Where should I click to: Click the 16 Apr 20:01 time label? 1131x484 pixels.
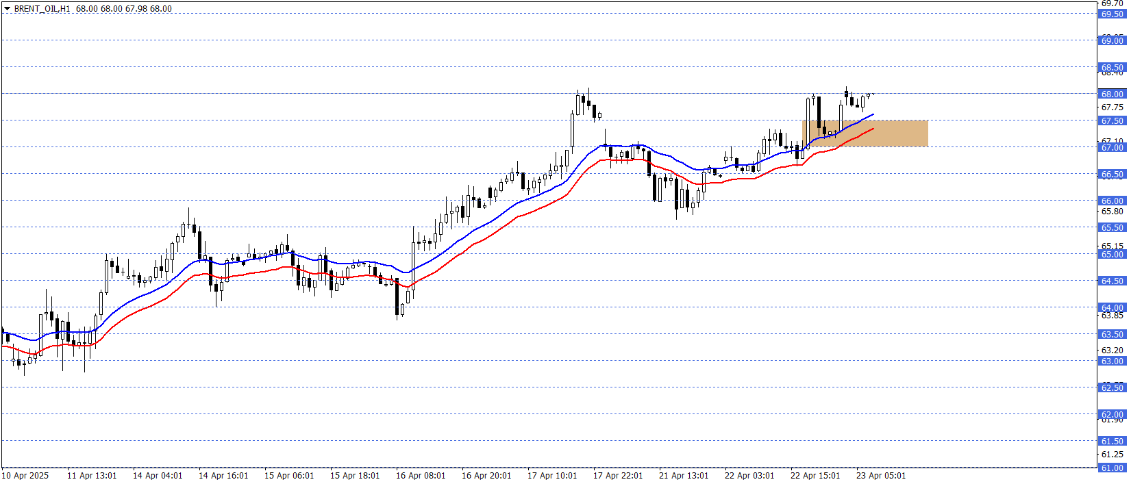486,476
